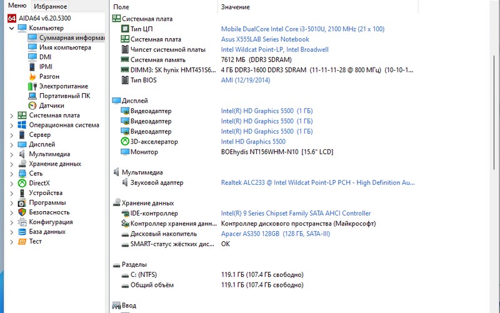The width and height of the screenshot is (500, 313).
Task: Click the Тип ЦП processor icon
Action: tap(125, 29)
